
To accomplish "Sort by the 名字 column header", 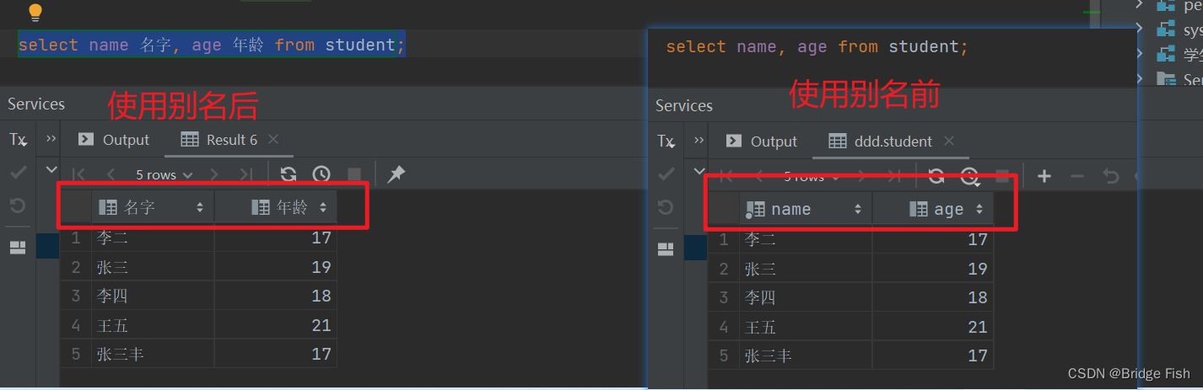I will (153, 207).
